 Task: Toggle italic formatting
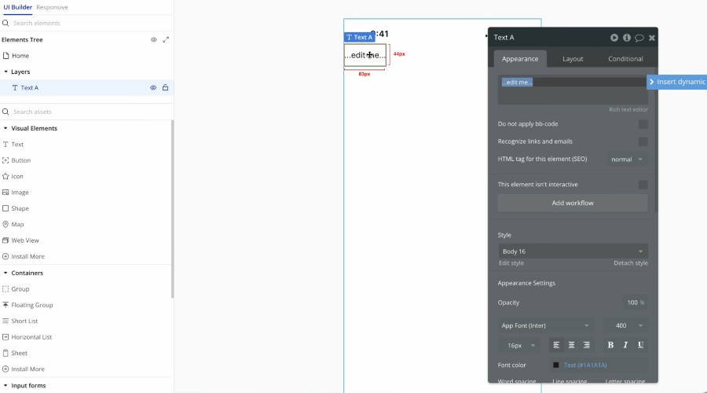(x=625, y=345)
